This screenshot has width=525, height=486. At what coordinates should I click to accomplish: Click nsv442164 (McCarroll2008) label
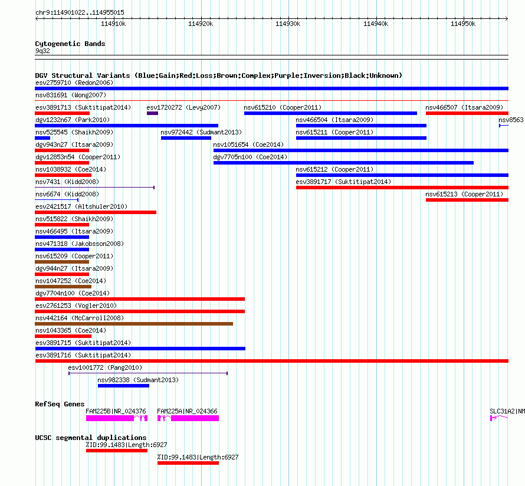pos(80,318)
